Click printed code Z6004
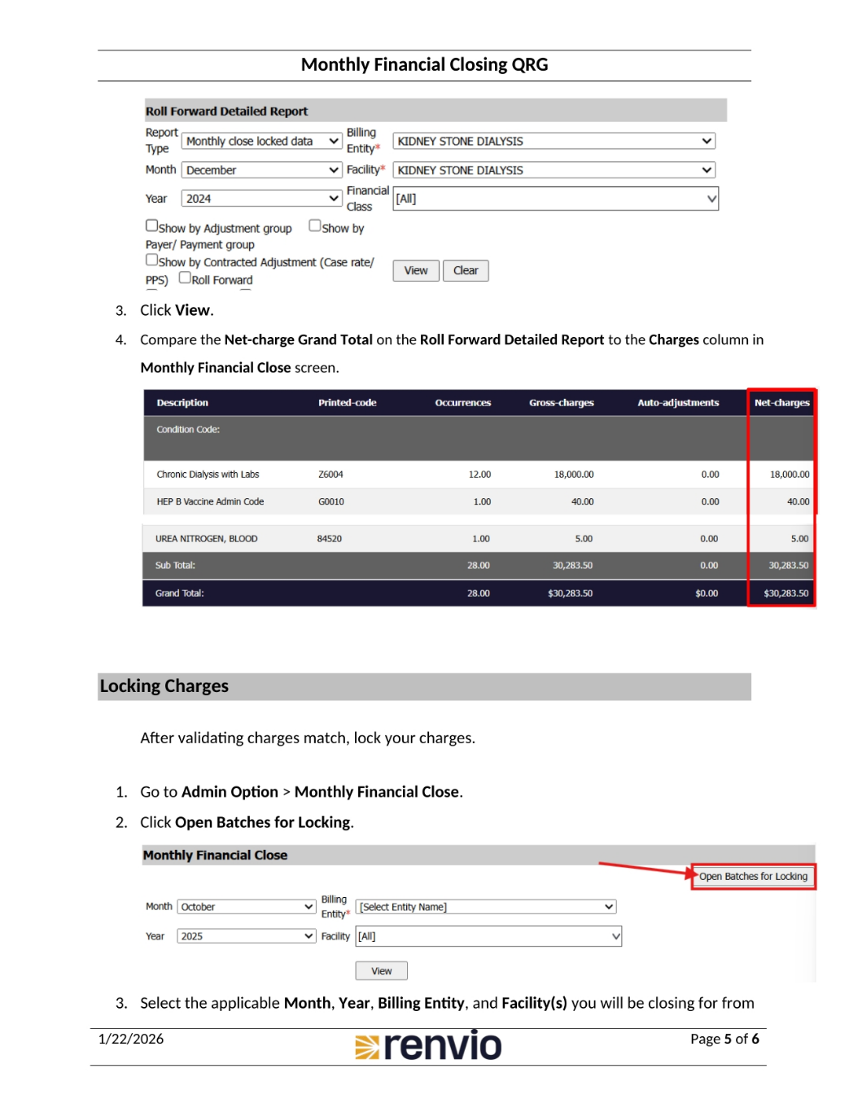849x1099 pixels. (330, 475)
